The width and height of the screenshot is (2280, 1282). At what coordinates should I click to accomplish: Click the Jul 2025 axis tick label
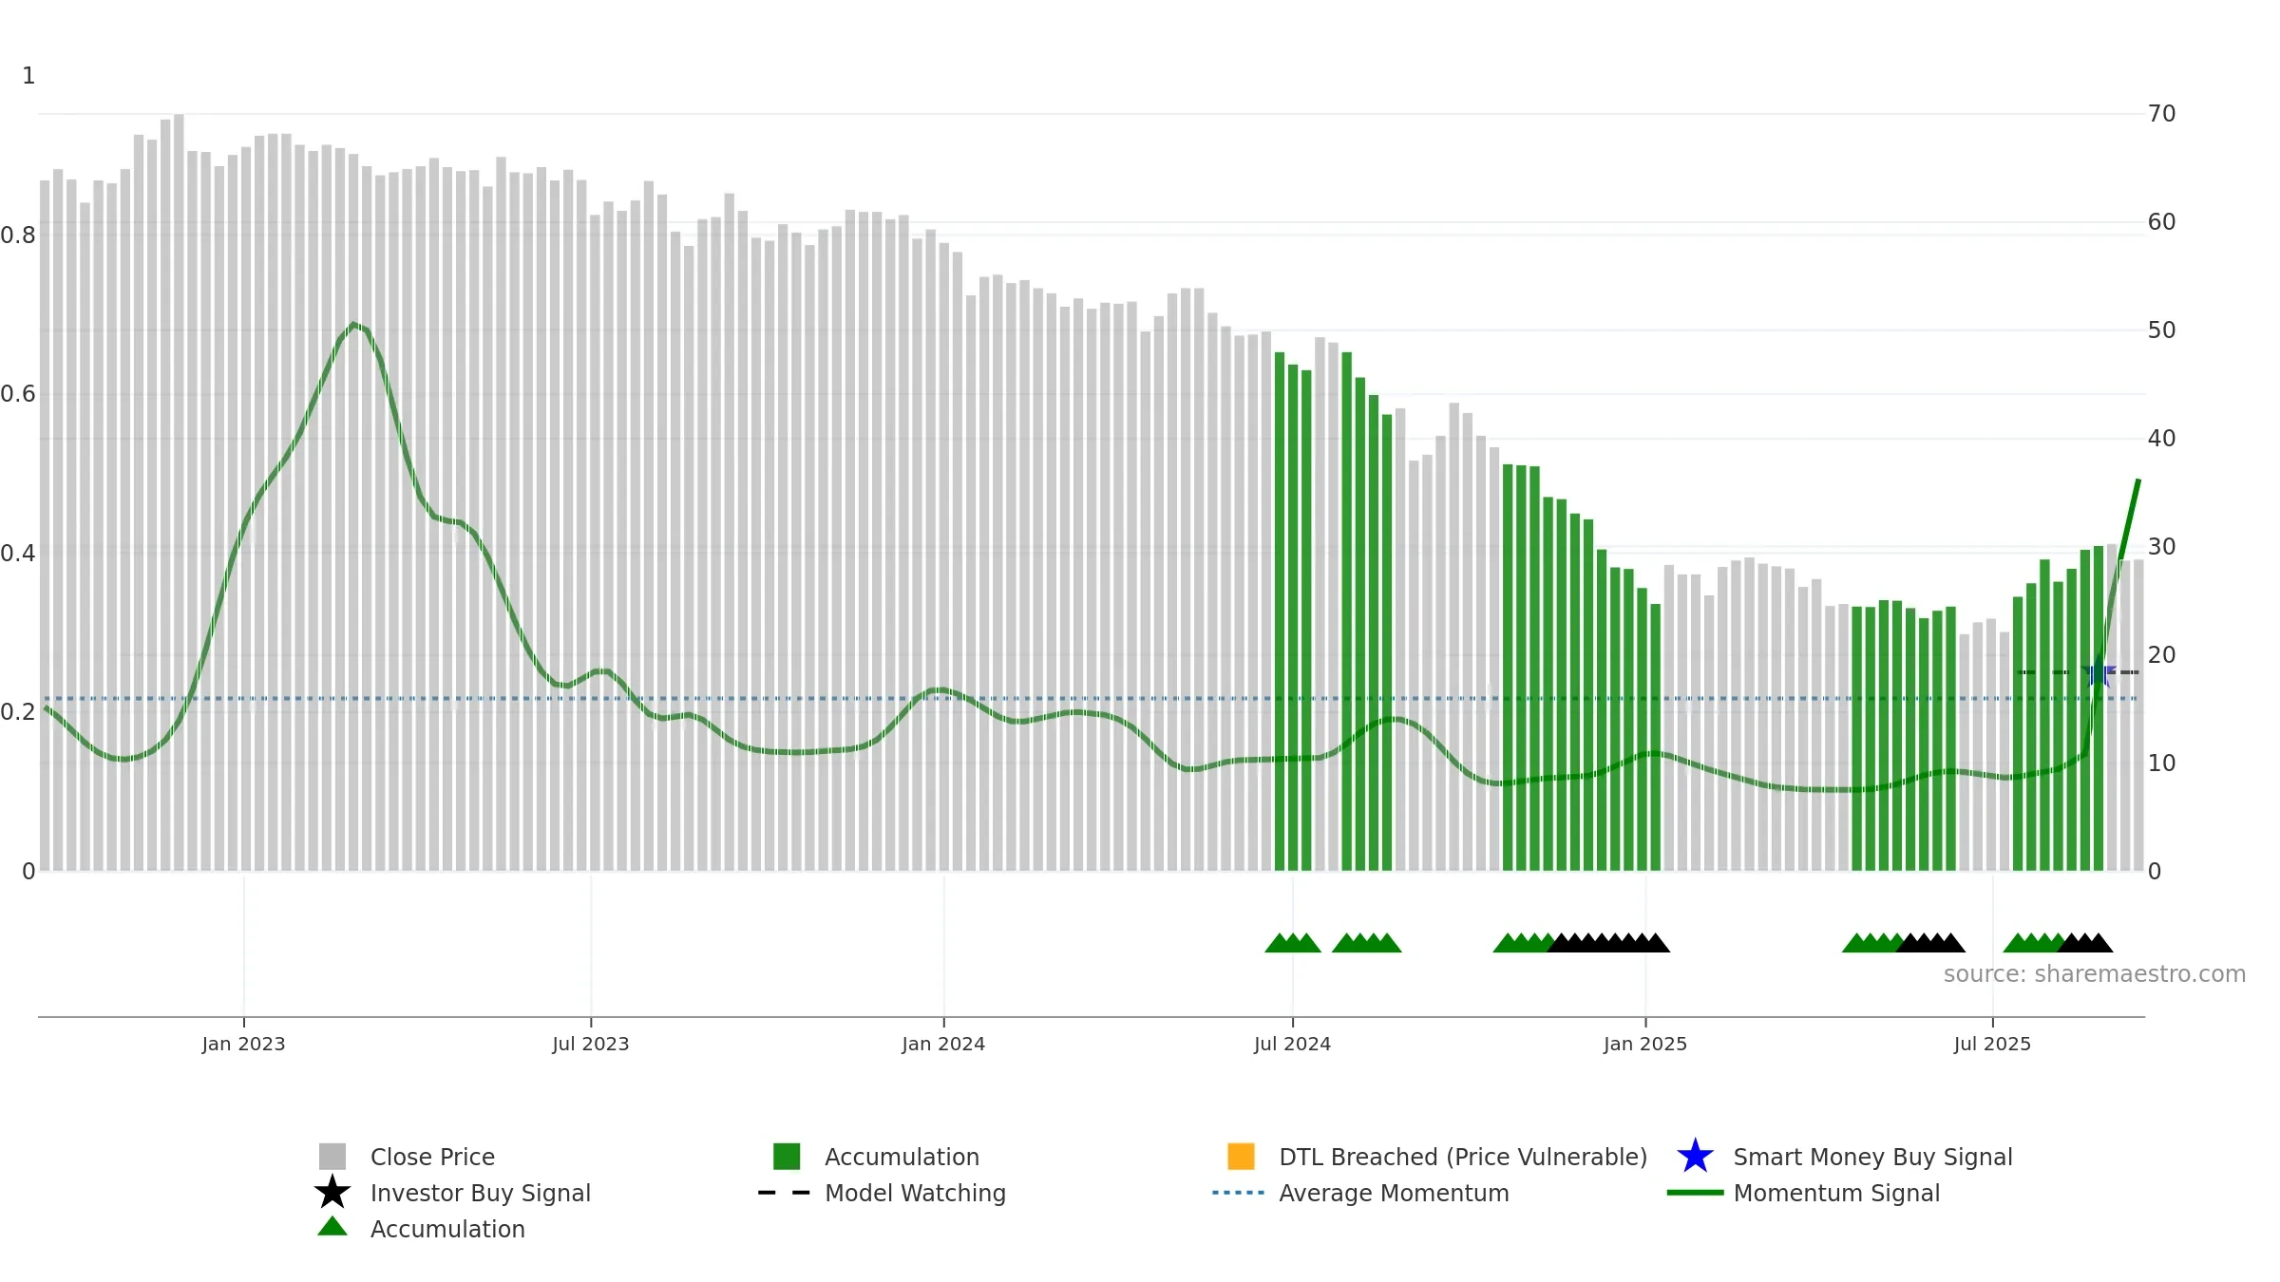point(1992,1045)
